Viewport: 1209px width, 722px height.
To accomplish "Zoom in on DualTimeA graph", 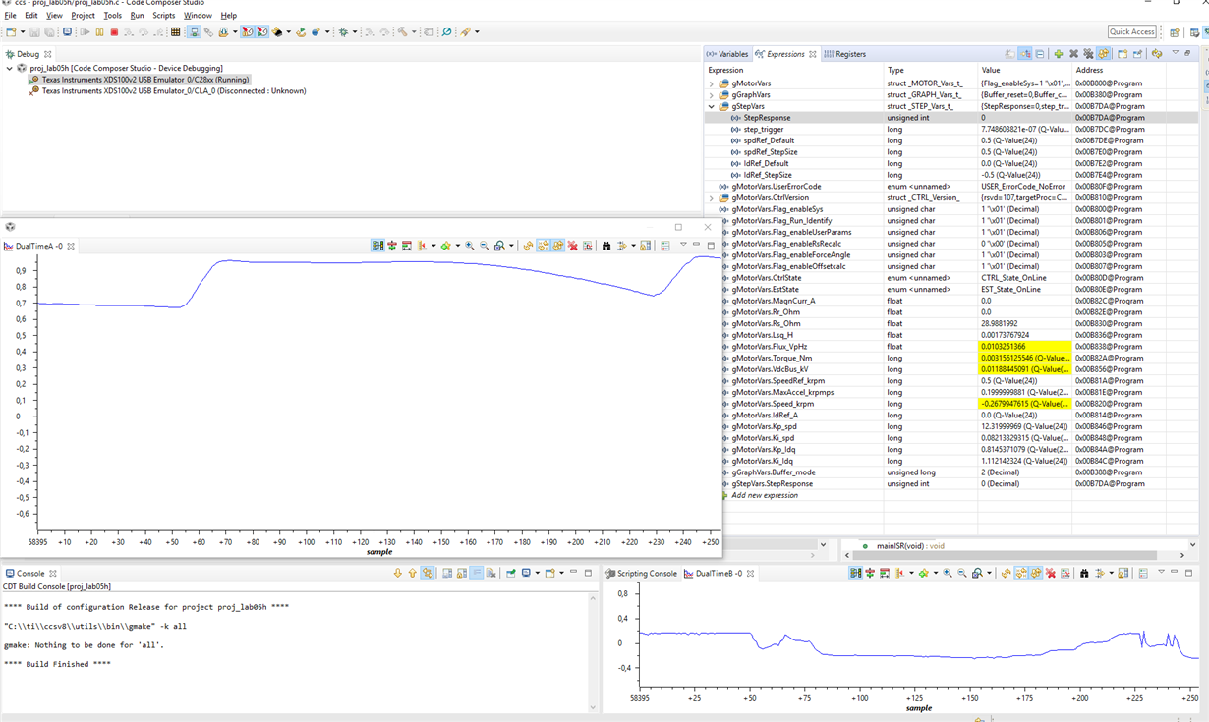I will point(470,246).
